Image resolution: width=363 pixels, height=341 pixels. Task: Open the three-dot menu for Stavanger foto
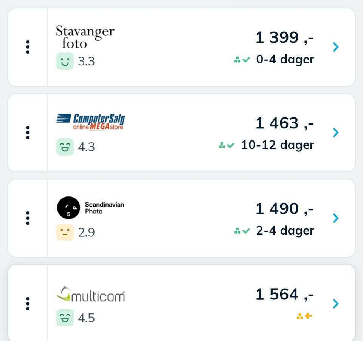click(x=28, y=47)
